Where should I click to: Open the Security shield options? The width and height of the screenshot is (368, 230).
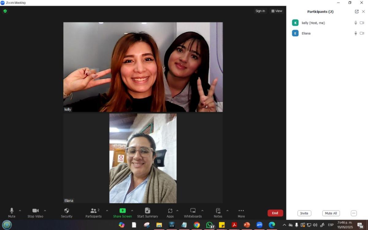pyautogui.click(x=67, y=211)
